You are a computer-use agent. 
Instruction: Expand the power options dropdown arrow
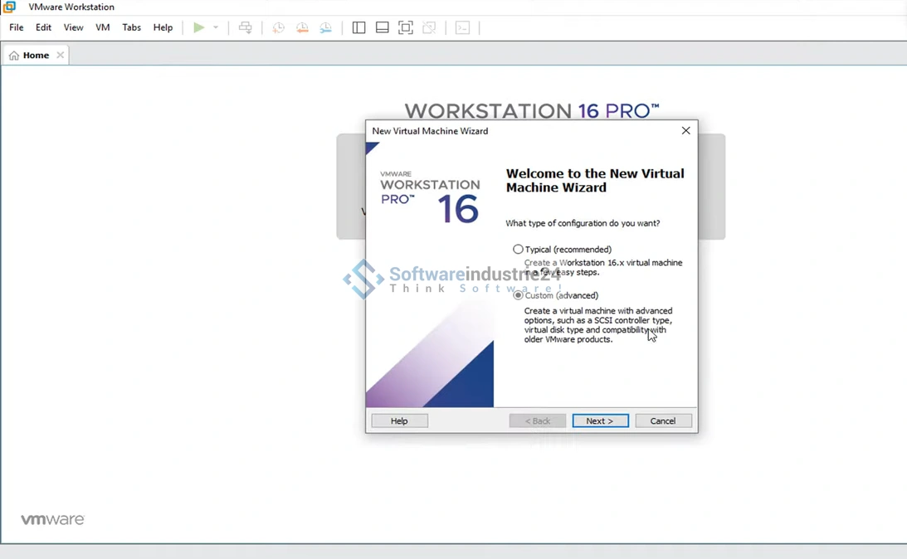216,27
